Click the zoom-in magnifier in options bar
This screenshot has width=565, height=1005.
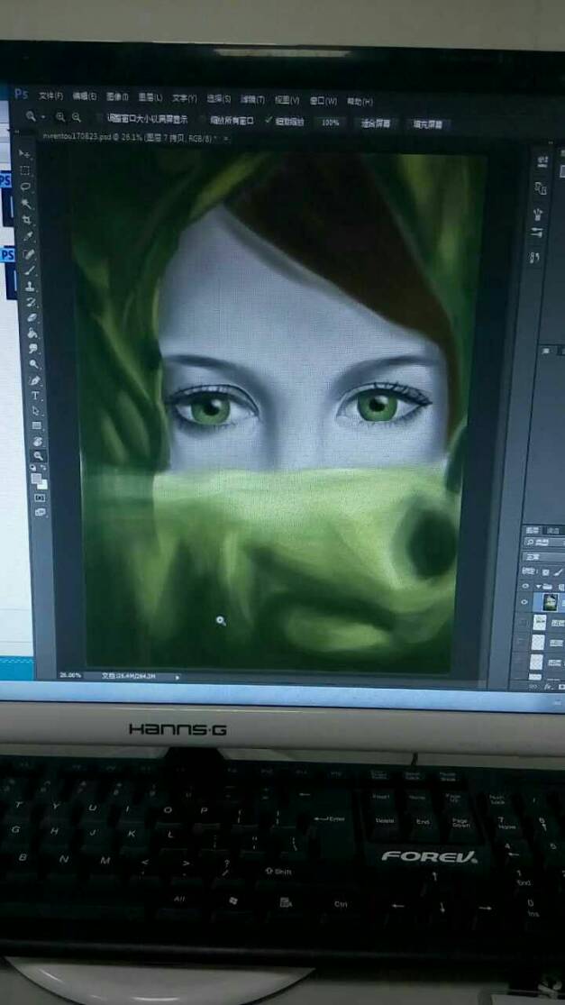pos(61,116)
